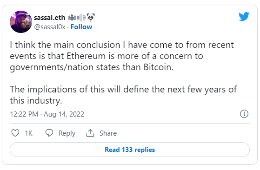Like the tweet with heart icon
Screen dimensions: 260x170
(15, 133)
